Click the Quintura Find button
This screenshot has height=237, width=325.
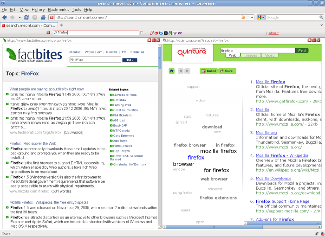coord(302,51)
